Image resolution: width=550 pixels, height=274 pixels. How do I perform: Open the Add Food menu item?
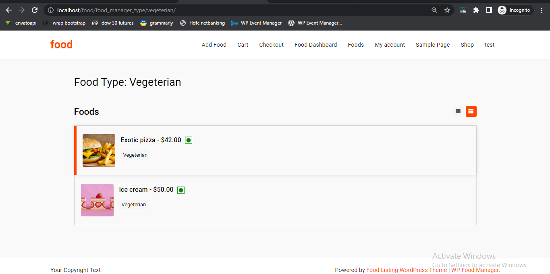click(214, 45)
